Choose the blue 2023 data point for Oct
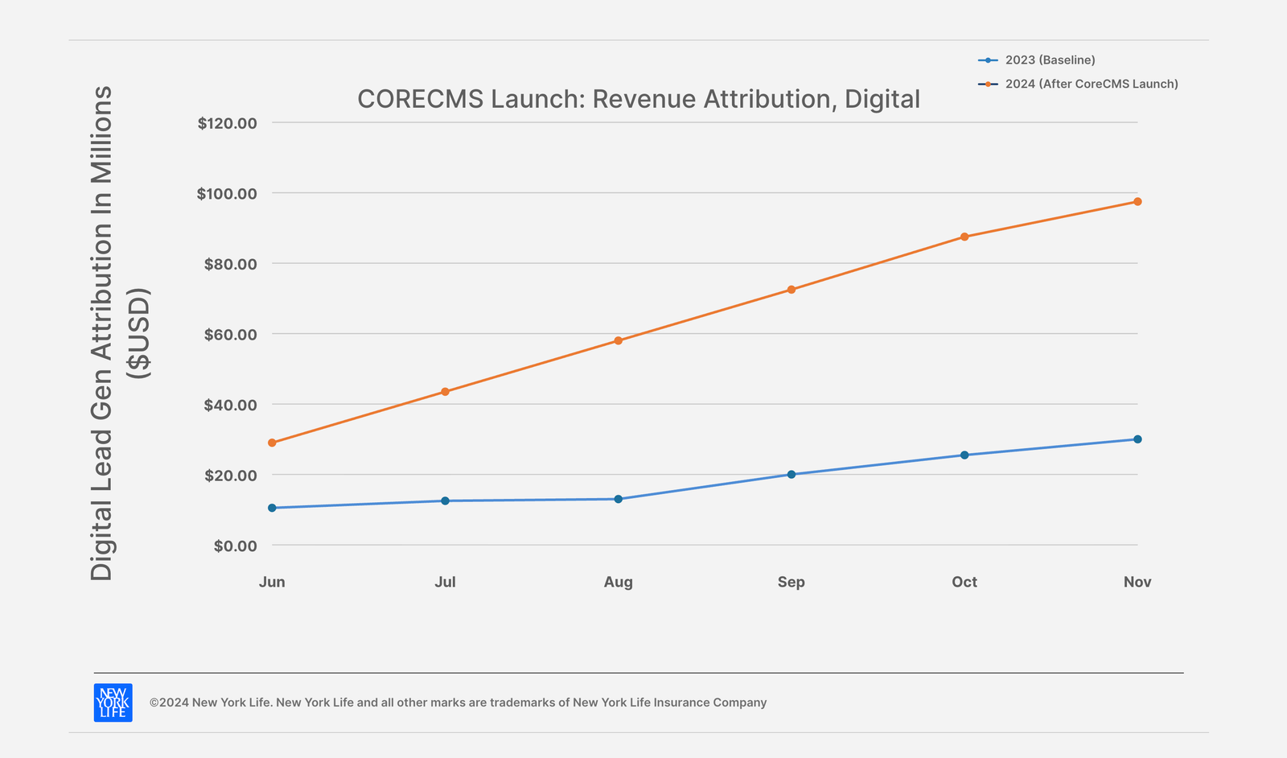The width and height of the screenshot is (1287, 758). pos(964,455)
